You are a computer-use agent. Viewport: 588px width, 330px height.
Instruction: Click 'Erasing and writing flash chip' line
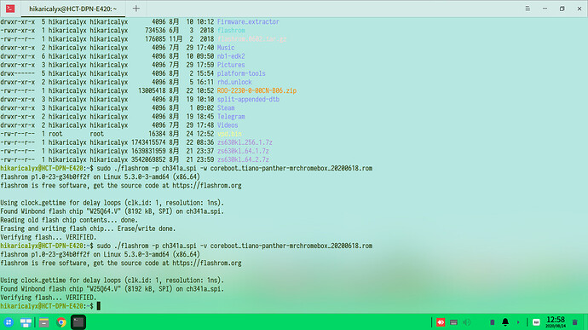[88, 229]
